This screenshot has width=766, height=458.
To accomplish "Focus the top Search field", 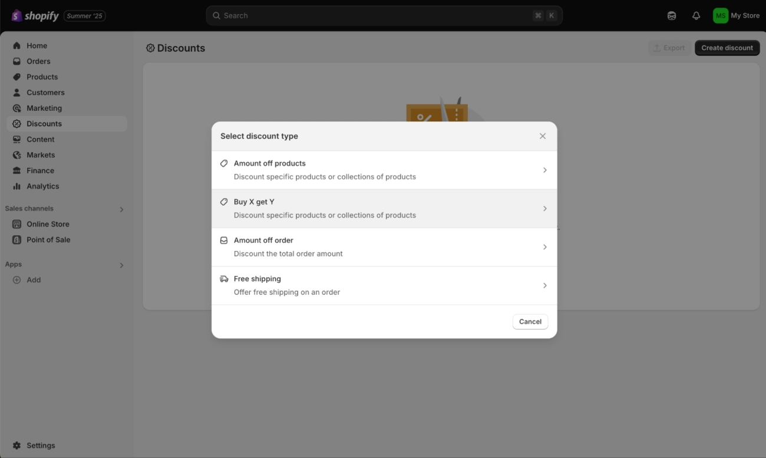I will 384,16.
